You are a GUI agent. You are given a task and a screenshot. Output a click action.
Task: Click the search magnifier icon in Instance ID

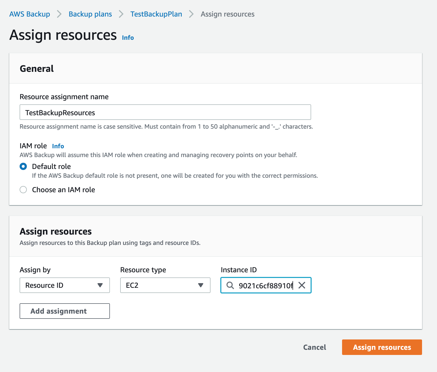point(230,285)
